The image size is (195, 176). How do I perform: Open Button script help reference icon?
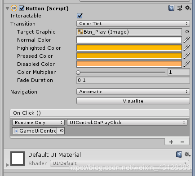[171, 8]
